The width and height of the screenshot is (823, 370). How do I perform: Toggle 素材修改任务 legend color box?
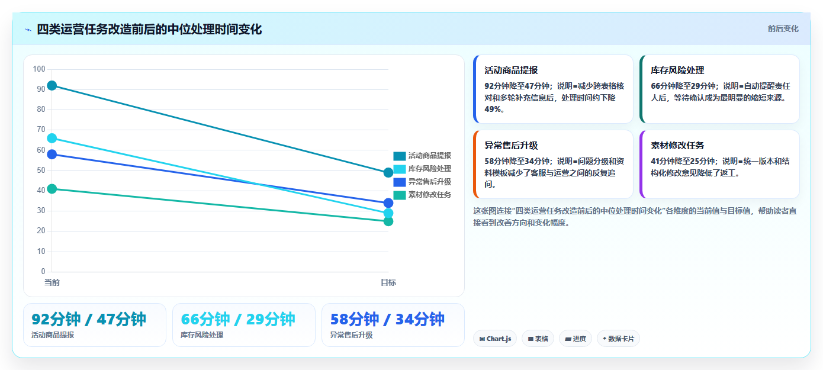point(400,195)
